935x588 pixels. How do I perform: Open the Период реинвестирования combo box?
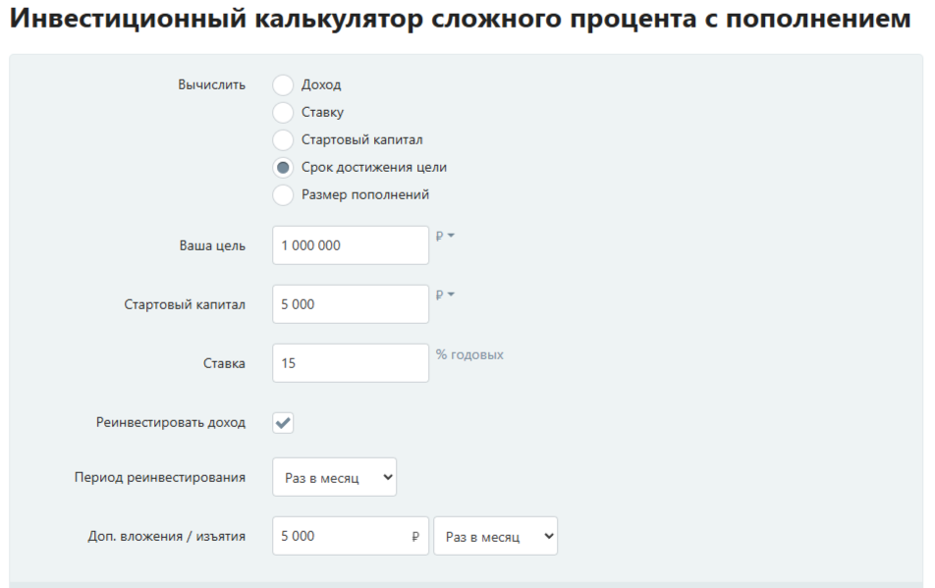[x=334, y=476]
